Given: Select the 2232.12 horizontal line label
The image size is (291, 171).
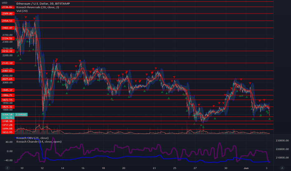Looking at the screenshot, I should pos(7,51).
